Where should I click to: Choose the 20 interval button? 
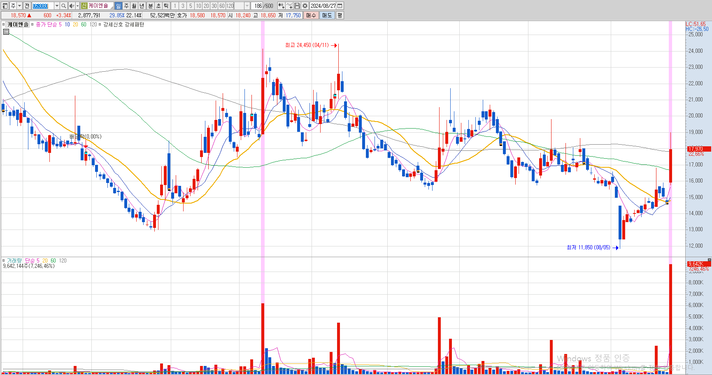tap(206, 6)
